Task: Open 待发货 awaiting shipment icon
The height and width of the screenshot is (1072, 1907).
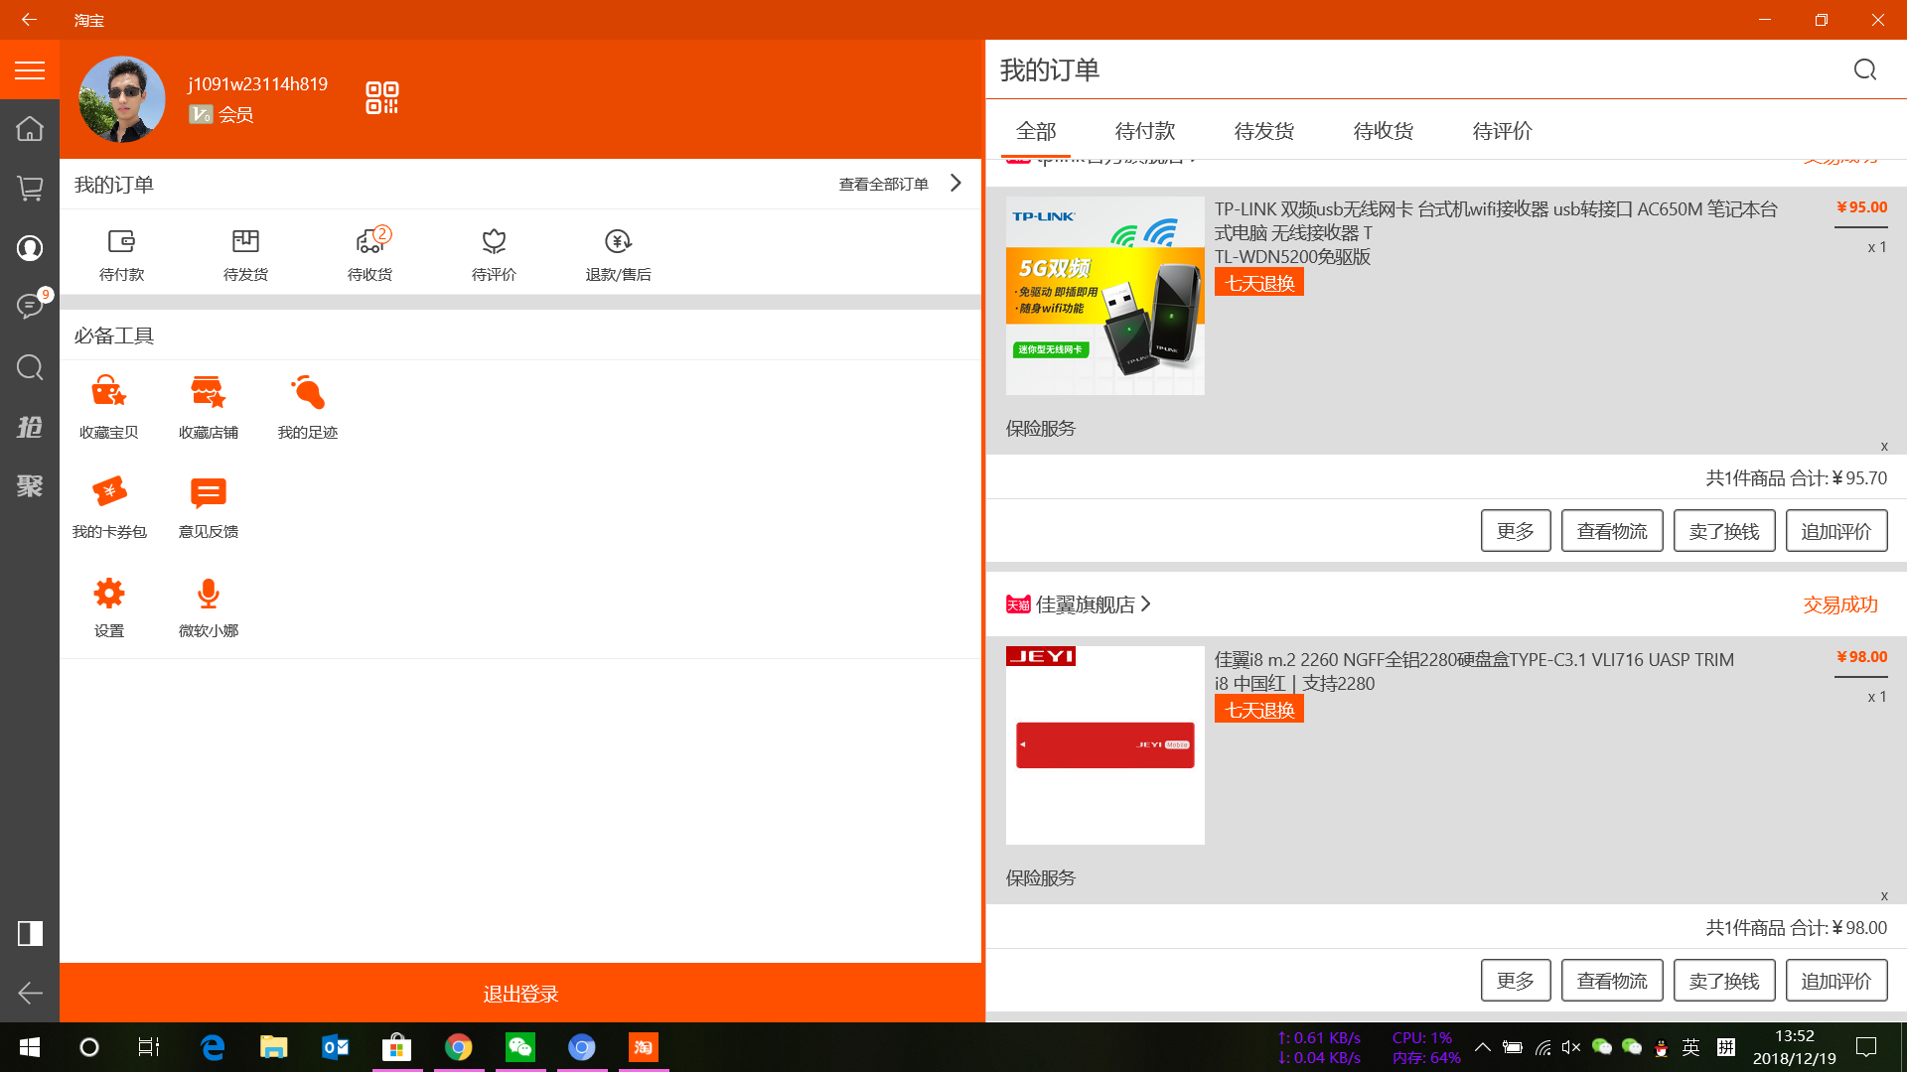Action: click(x=245, y=255)
